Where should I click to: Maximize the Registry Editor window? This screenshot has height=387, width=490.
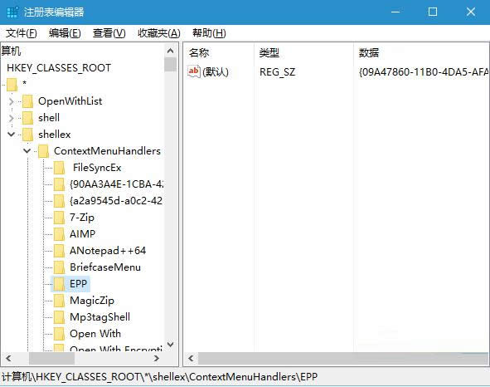[433, 12]
